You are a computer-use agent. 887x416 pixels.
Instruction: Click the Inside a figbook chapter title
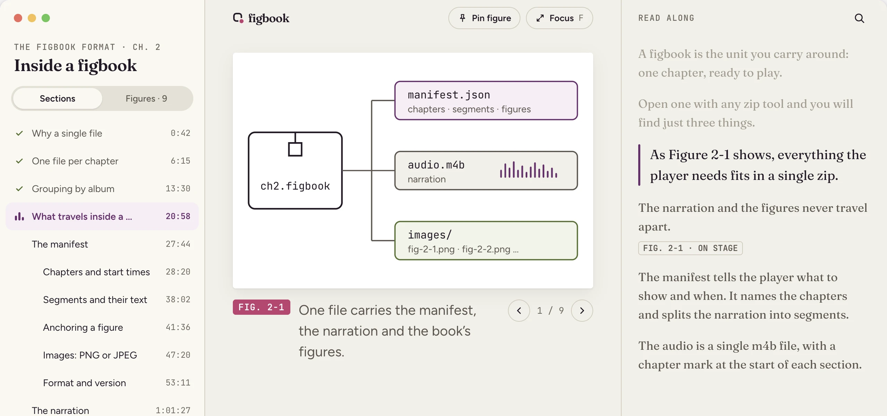[76, 66]
